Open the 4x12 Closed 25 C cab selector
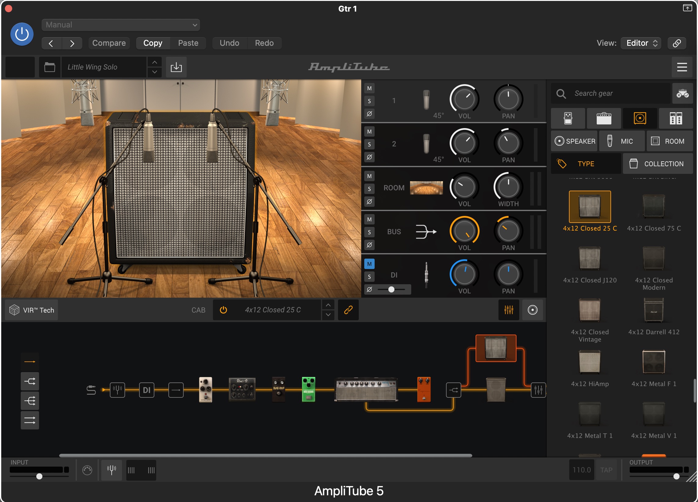 (273, 310)
